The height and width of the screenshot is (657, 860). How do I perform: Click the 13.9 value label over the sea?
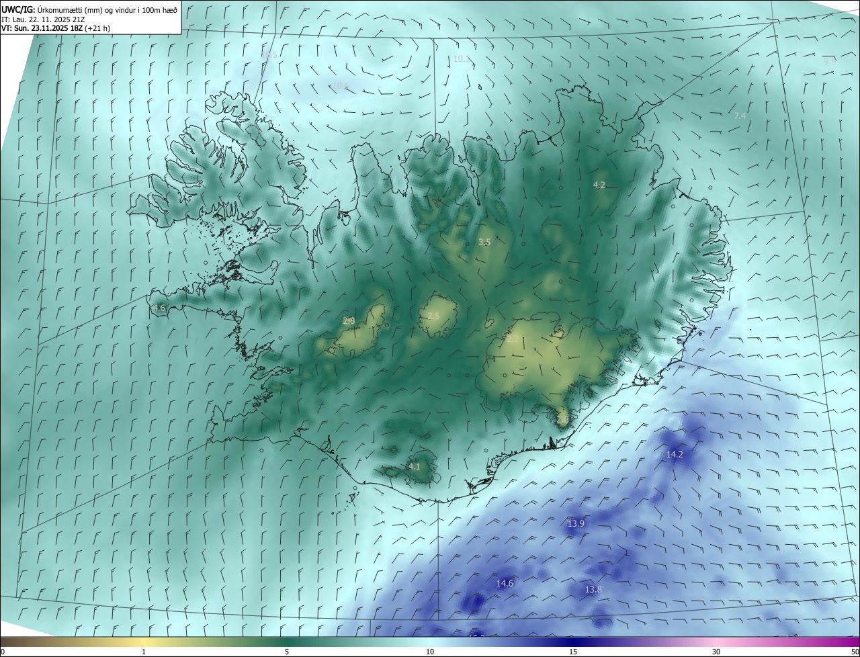pos(576,523)
